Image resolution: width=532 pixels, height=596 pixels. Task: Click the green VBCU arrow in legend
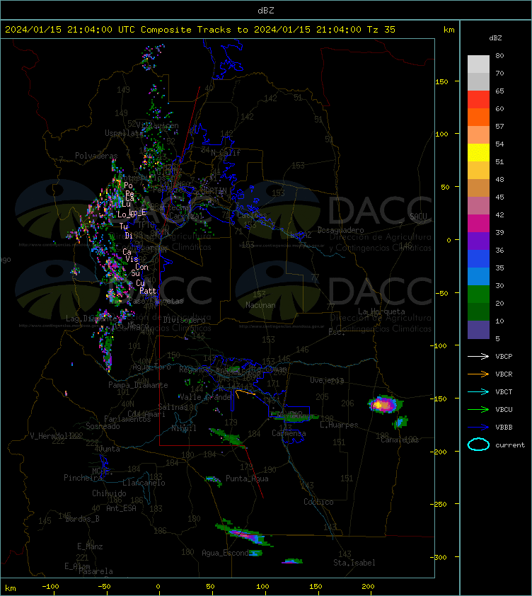tap(478, 409)
